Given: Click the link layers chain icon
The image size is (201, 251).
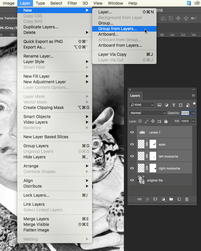Looking at the screenshot, I should [140, 199].
